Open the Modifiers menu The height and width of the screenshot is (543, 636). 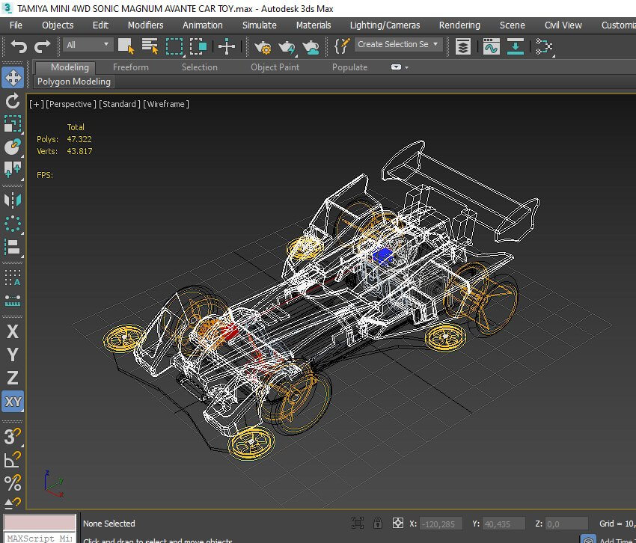[145, 25]
